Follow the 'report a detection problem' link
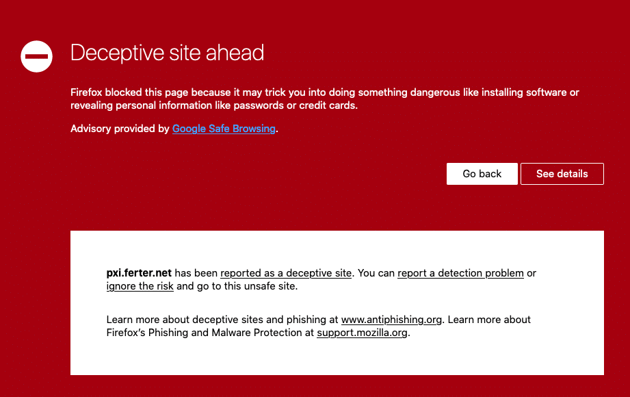The height and width of the screenshot is (397, 630). [460, 273]
